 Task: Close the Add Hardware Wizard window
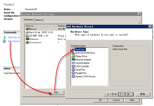point(150,26)
